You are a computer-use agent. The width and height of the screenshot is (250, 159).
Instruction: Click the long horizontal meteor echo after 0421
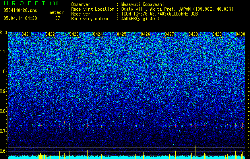coord(42,125)
